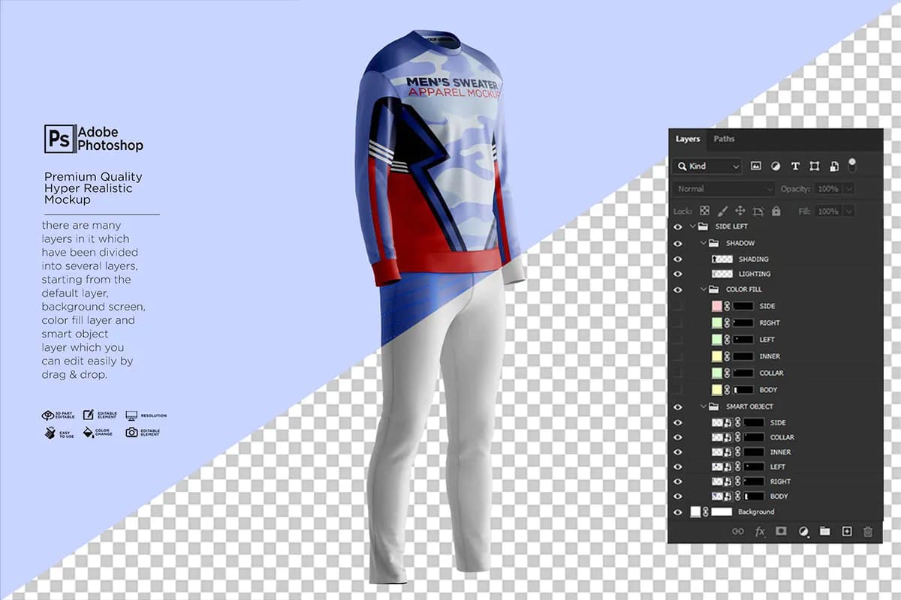
Task: Select smart object BODY layer thumbnail
Action: point(721,496)
